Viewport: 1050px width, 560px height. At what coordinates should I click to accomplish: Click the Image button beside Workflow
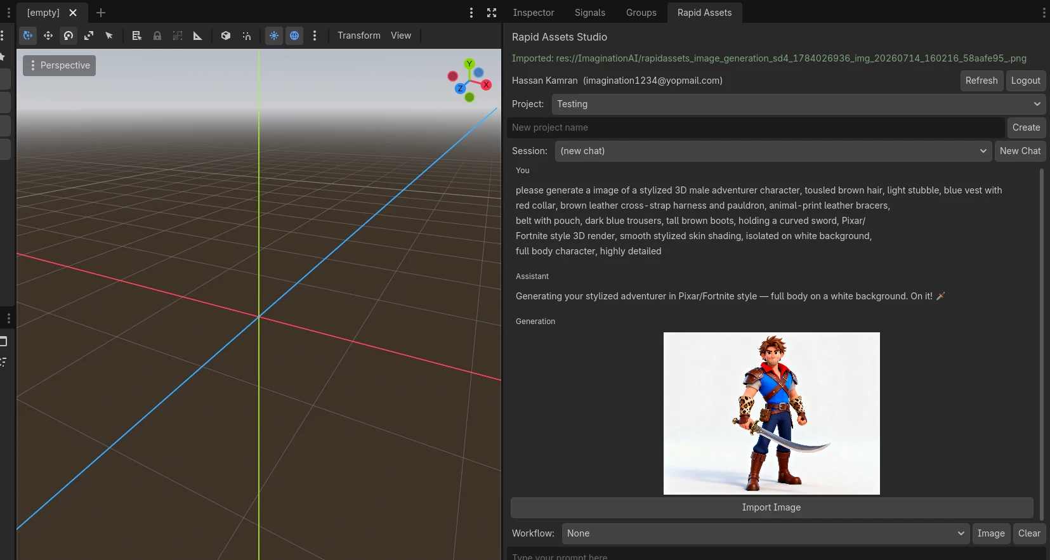tap(991, 533)
